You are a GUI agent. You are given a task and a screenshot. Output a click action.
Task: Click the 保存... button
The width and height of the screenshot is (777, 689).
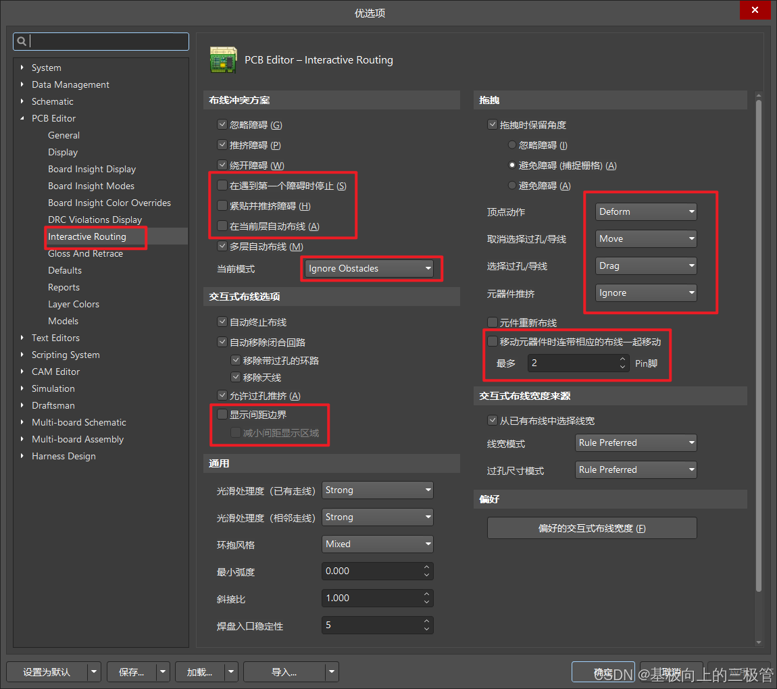point(131,672)
